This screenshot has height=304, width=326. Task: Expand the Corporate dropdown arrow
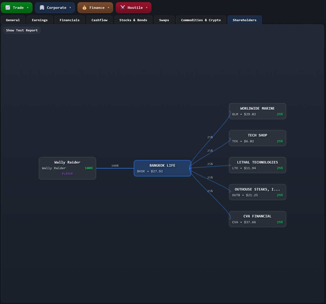coord(70,8)
